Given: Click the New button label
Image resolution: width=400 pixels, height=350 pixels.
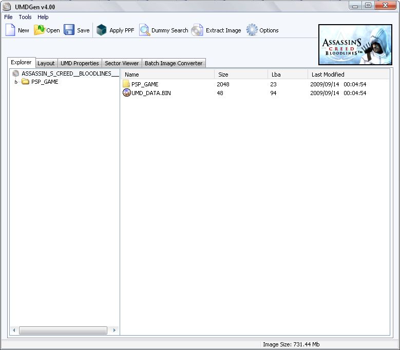Looking at the screenshot, I should click(x=24, y=30).
